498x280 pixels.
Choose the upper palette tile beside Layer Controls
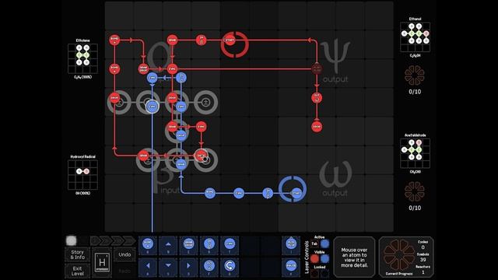point(291,245)
